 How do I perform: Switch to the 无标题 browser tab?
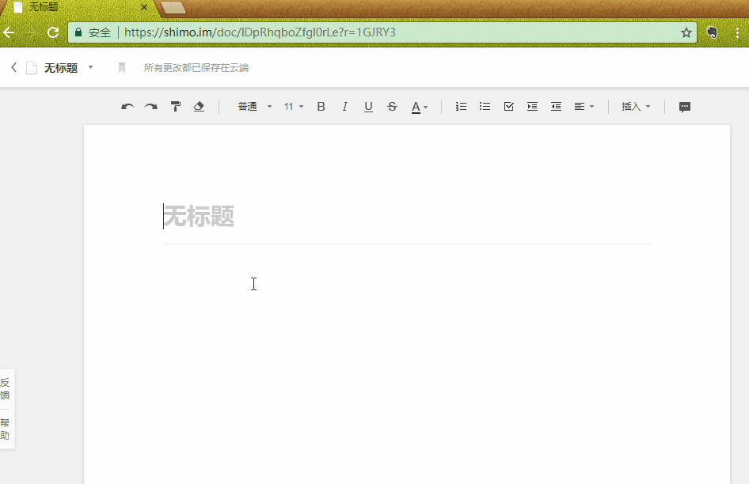[x=79, y=7]
